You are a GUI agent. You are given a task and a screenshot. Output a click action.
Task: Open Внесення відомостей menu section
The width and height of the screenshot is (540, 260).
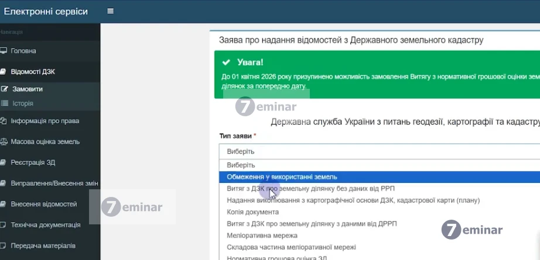[x=43, y=204]
